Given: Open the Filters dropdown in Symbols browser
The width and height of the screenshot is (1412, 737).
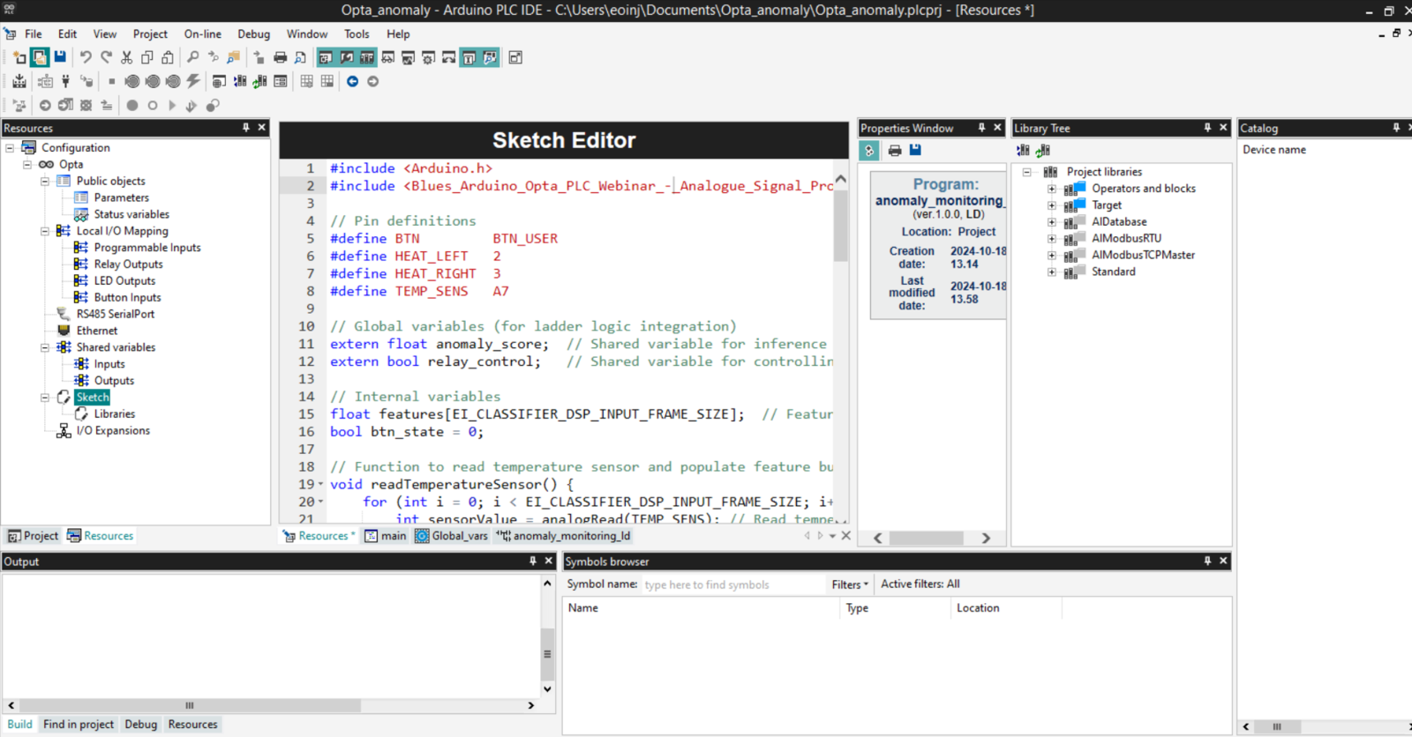Looking at the screenshot, I should click(x=849, y=584).
